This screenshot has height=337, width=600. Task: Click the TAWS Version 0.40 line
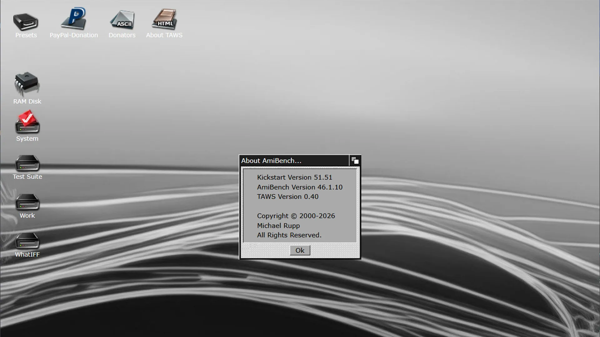click(x=288, y=197)
